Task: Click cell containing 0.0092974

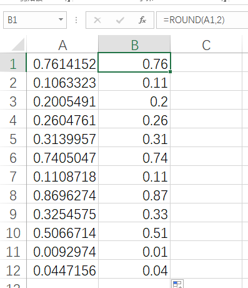Action: [x=62, y=250]
